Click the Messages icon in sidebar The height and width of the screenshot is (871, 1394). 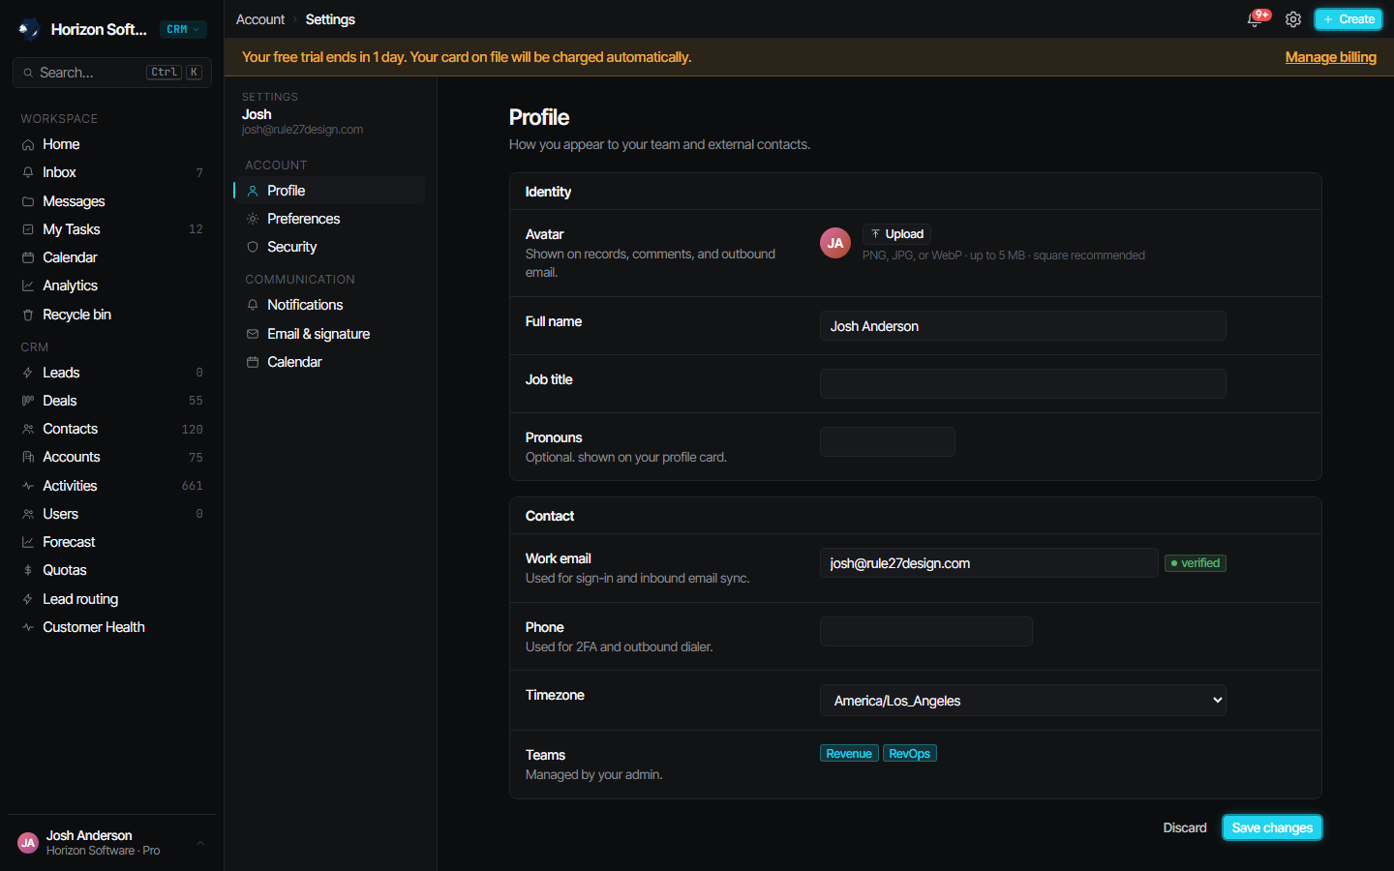[28, 201]
